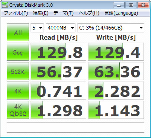Select the 4K QD32 write result 1.143
The width and height of the screenshot is (151, 138).
[116, 110]
